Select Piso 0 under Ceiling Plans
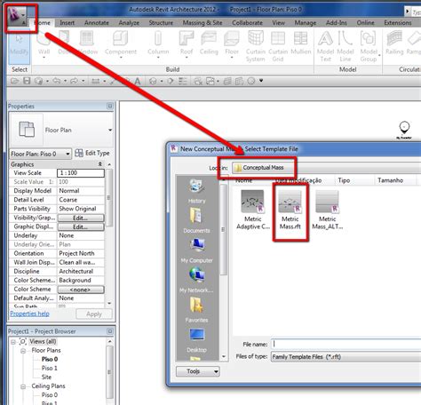The width and height of the screenshot is (421, 405). click(x=49, y=395)
